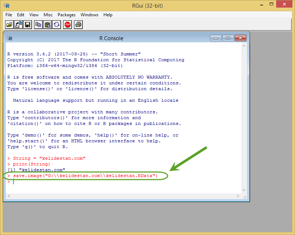
Task: Click the R Console command prompt line
Action: click(x=124, y=182)
